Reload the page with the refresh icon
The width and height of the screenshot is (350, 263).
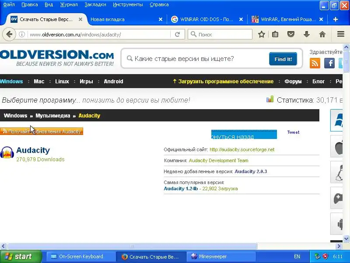177,35
